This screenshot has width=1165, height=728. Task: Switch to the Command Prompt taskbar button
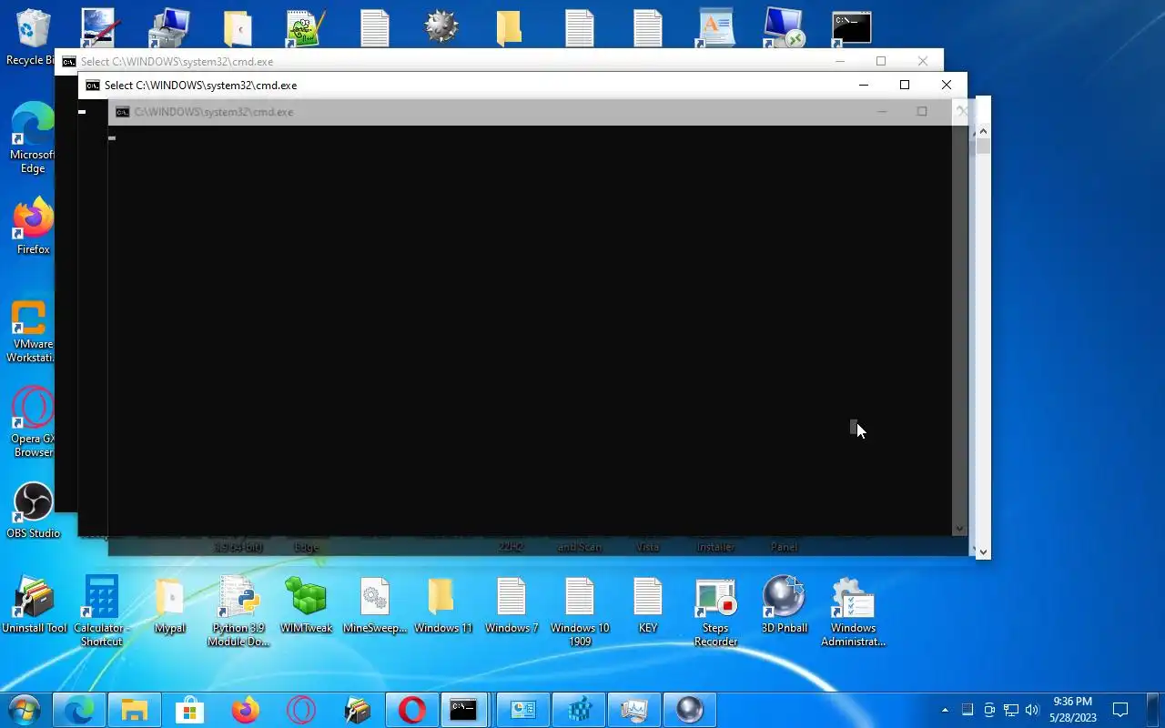coord(463,710)
